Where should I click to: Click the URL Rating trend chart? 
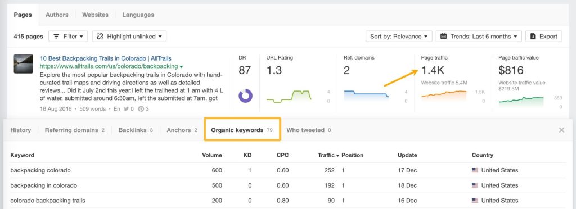pos(289,96)
